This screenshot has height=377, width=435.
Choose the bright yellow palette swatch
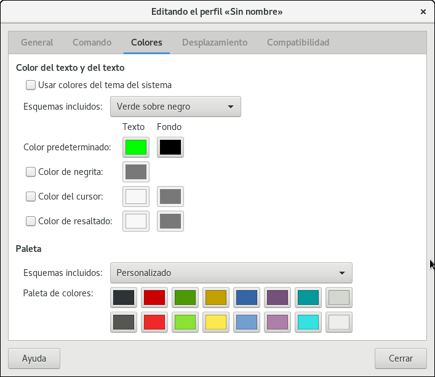point(215,322)
